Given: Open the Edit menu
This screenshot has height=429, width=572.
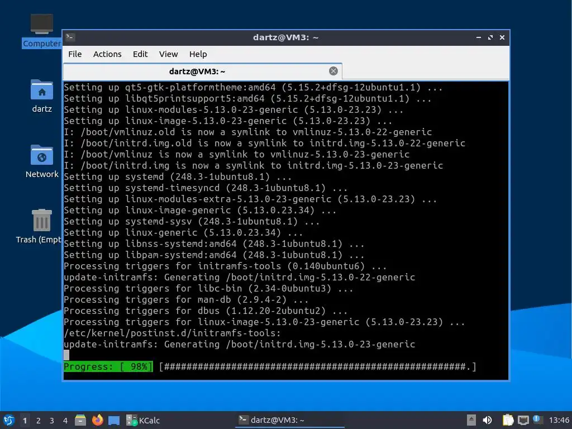Looking at the screenshot, I should pyautogui.click(x=140, y=54).
